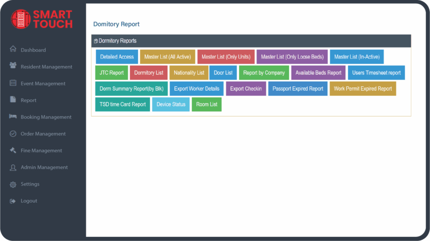Click the Resident Management people icon

(13, 66)
